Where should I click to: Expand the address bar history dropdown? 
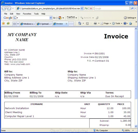tap(82, 9)
